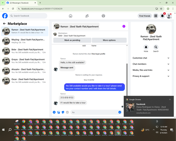Open the Friends icon in the top navigation
This screenshot has width=176, height=141.
(87, 16)
